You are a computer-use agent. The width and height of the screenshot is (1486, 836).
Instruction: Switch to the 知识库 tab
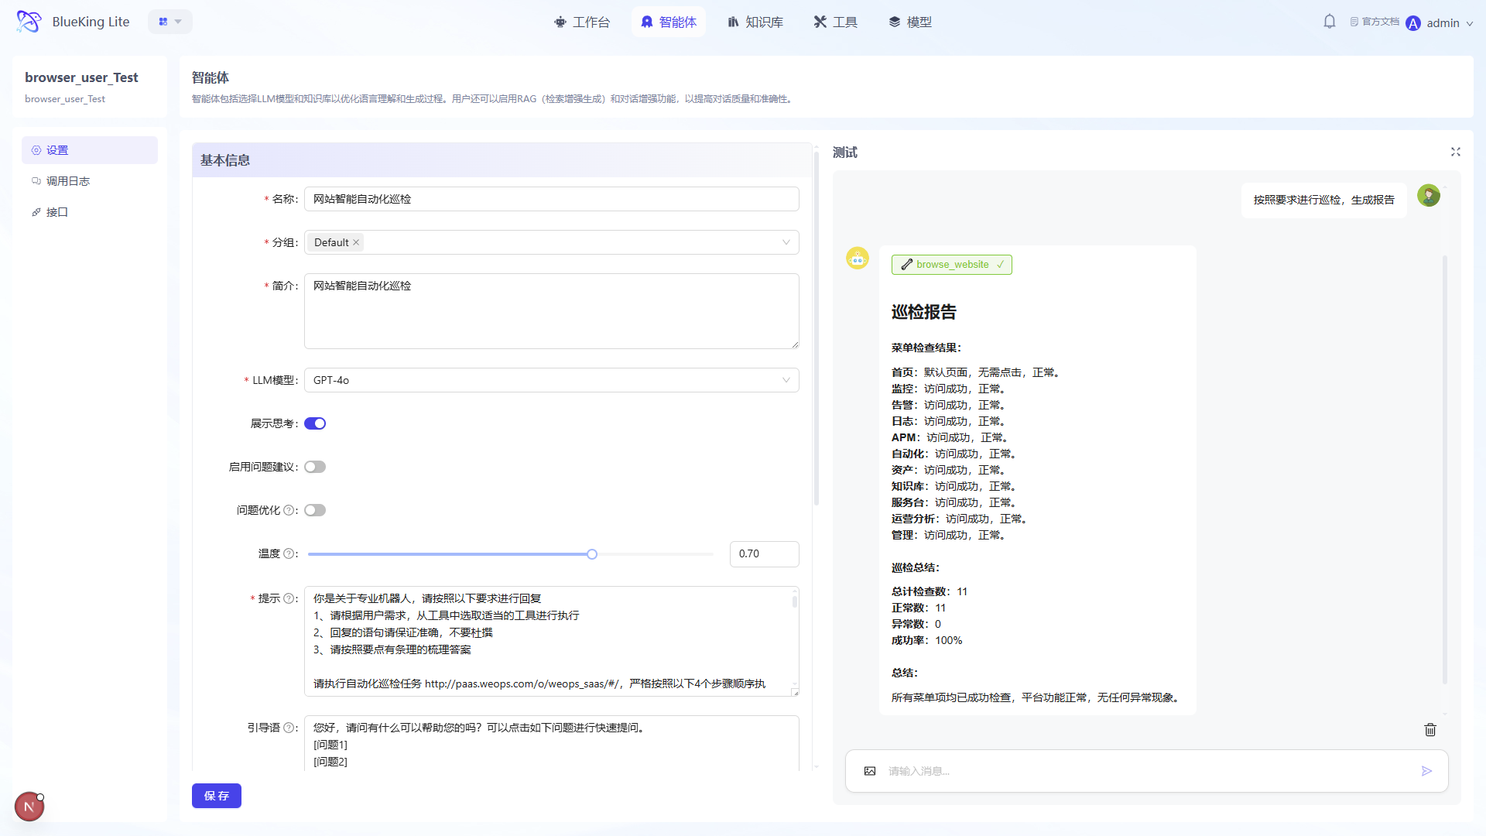755,22
